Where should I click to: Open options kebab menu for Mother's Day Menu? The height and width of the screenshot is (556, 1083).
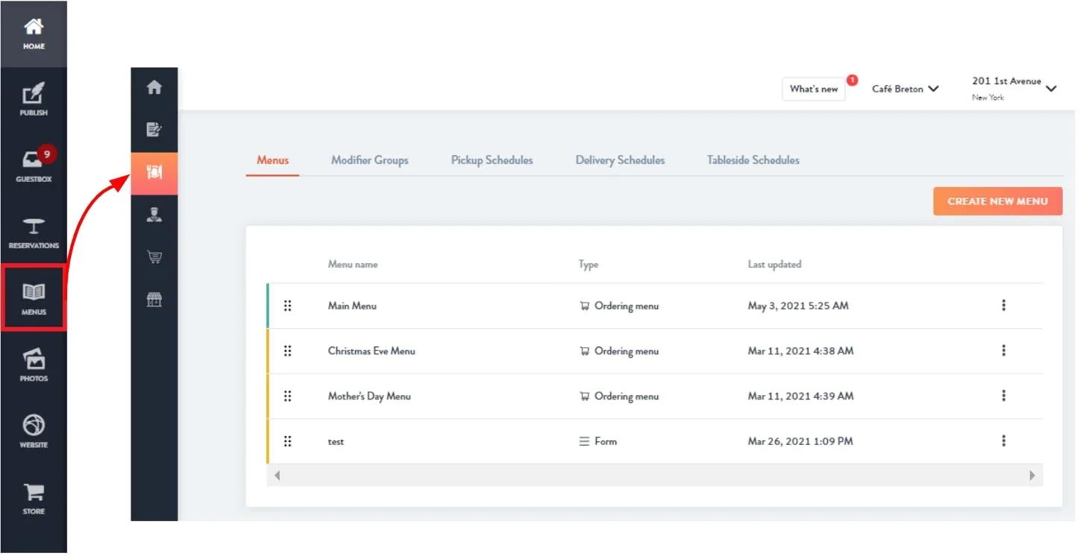point(1004,396)
